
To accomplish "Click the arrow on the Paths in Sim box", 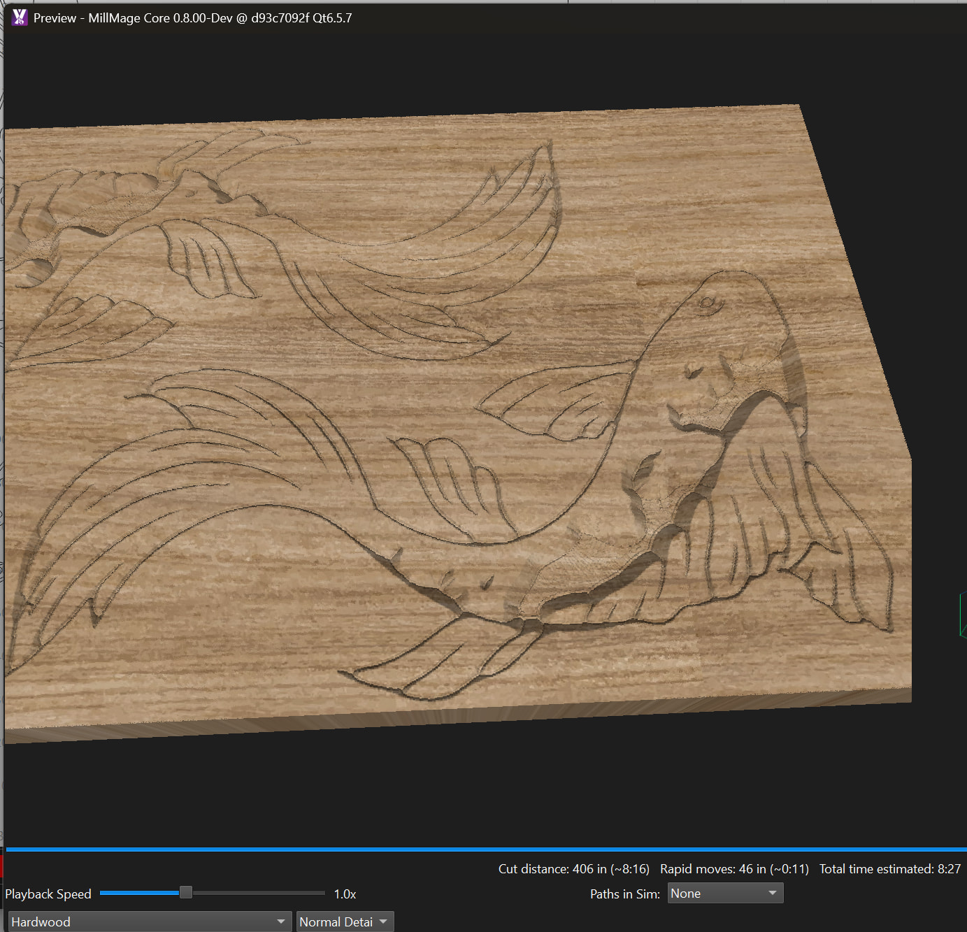I will tap(772, 894).
